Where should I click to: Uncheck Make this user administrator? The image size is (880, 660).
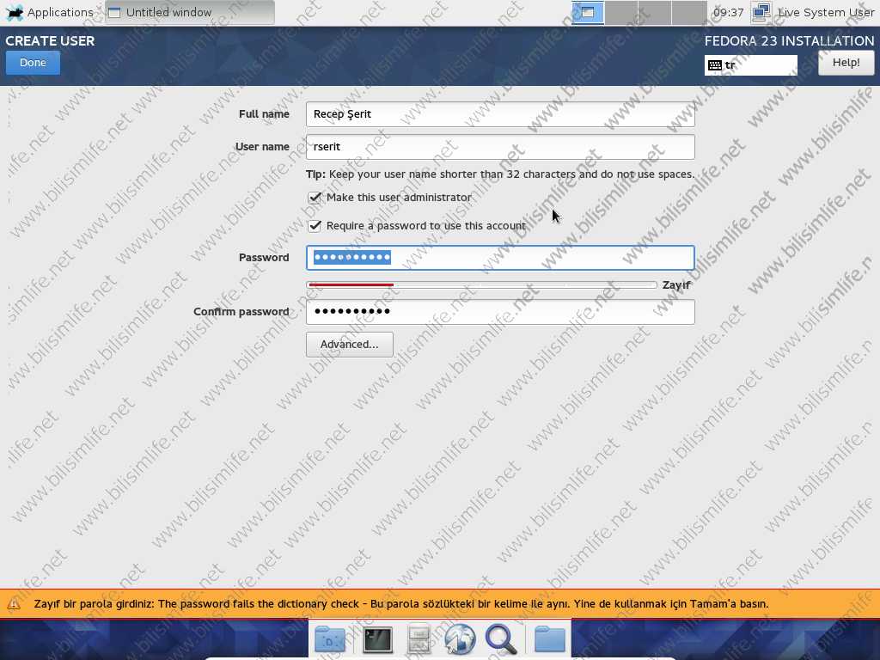(315, 198)
